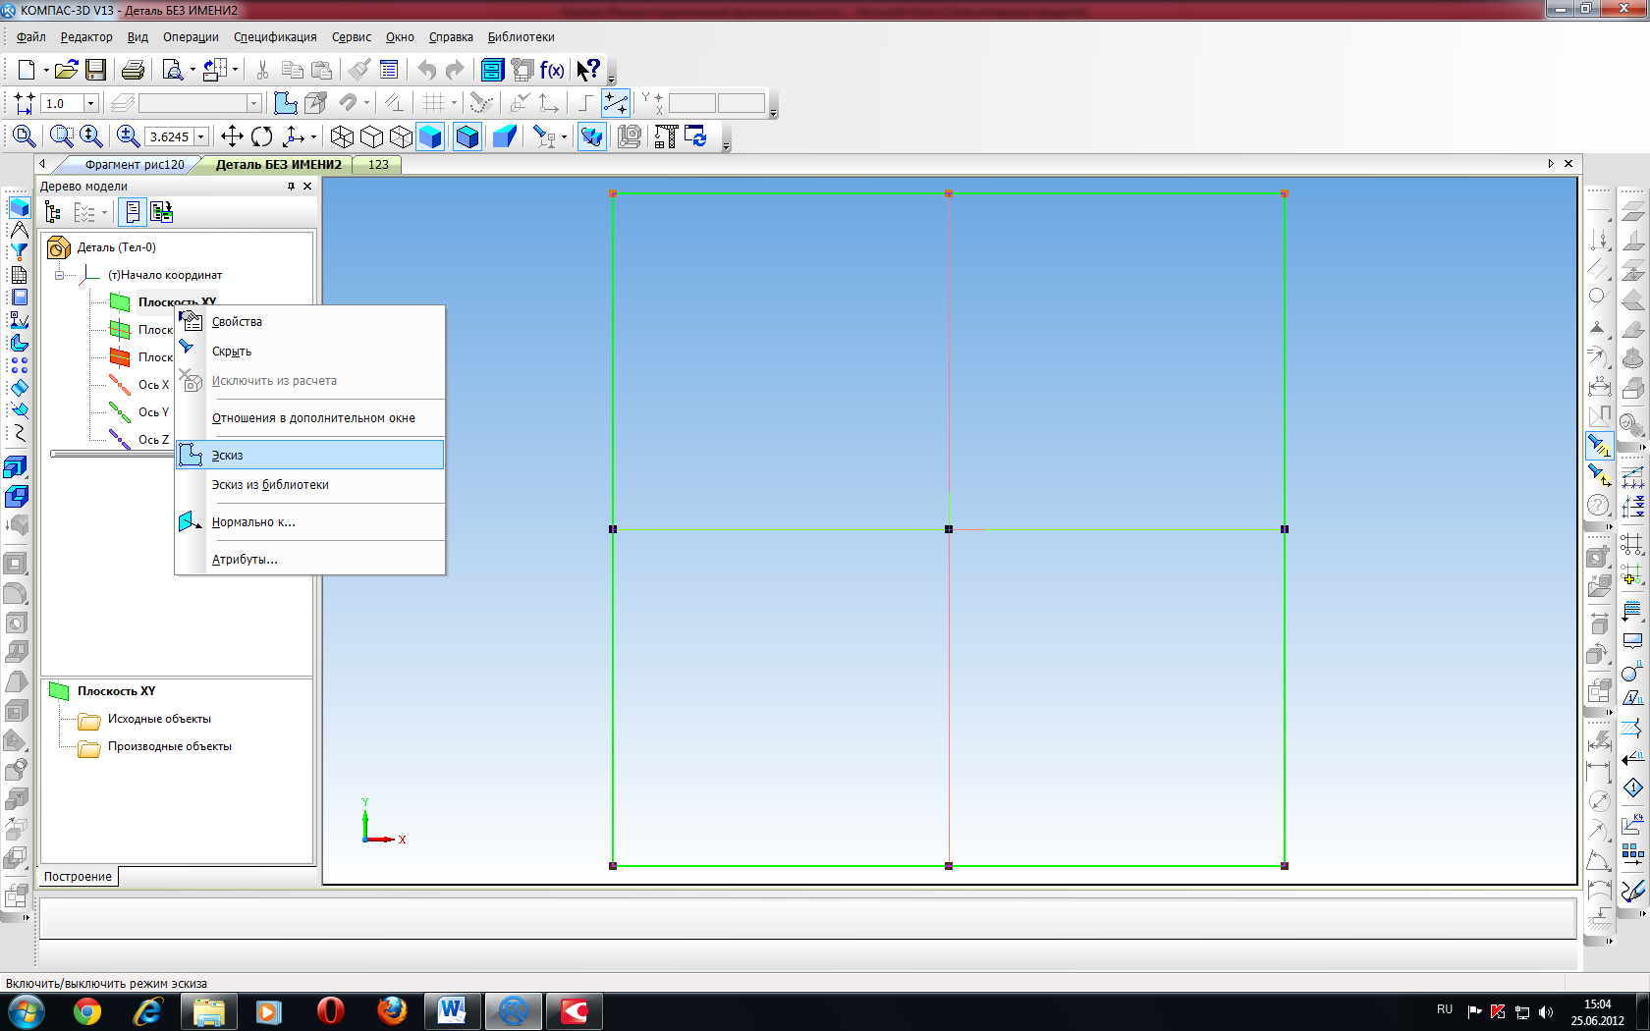
Task: Save document with floppy disk icon
Action: (95, 70)
